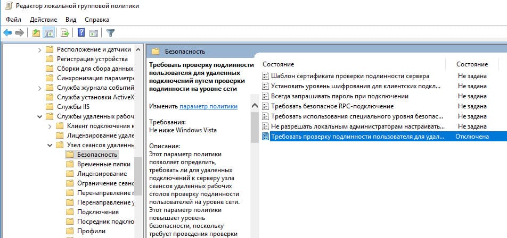Click the tree pane scroll up arrow
Viewport: 507px width, 238px height.
[x=138, y=49]
